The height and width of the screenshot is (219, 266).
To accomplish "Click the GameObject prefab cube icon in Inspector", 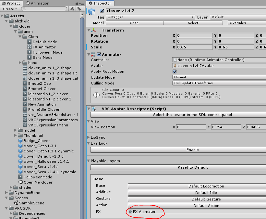I will 92,12.
